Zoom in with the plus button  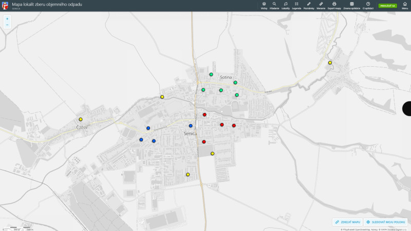click(7, 18)
